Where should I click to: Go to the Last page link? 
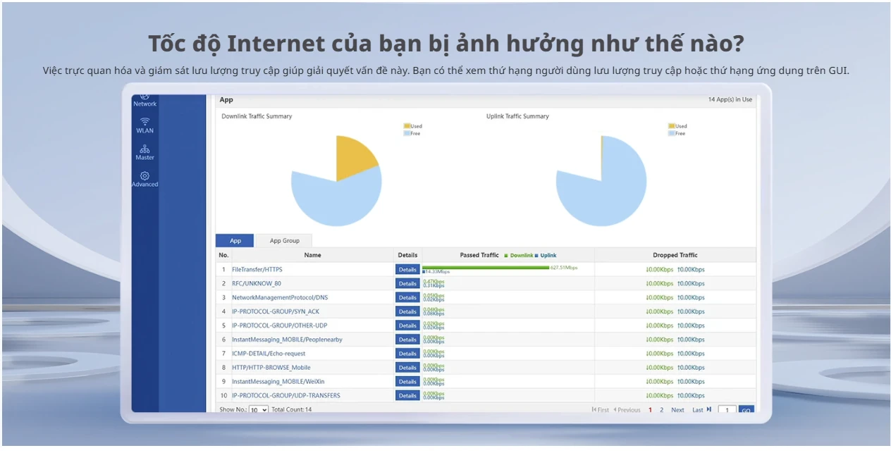[x=698, y=410]
